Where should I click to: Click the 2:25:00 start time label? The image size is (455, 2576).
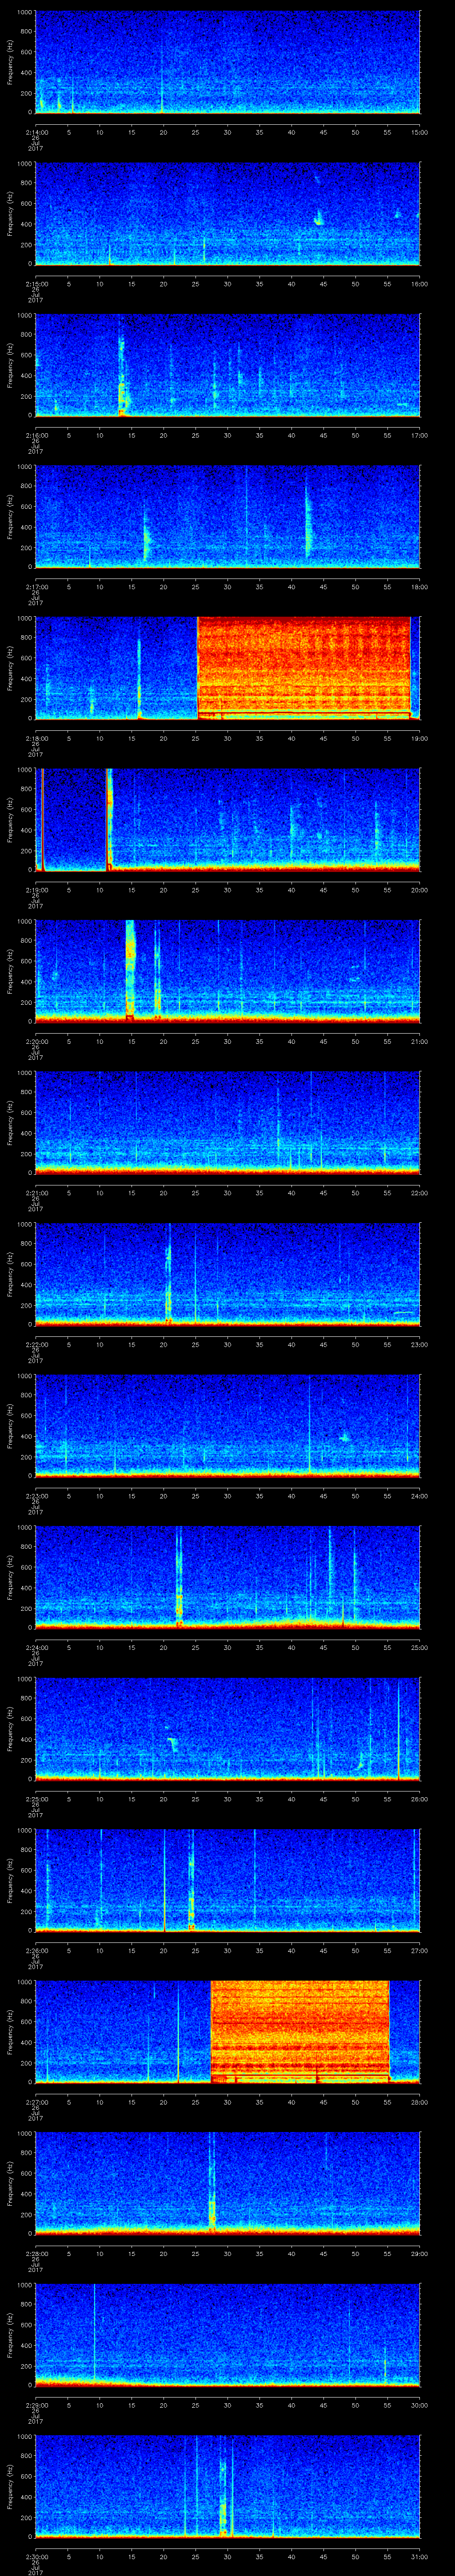tap(35, 1798)
